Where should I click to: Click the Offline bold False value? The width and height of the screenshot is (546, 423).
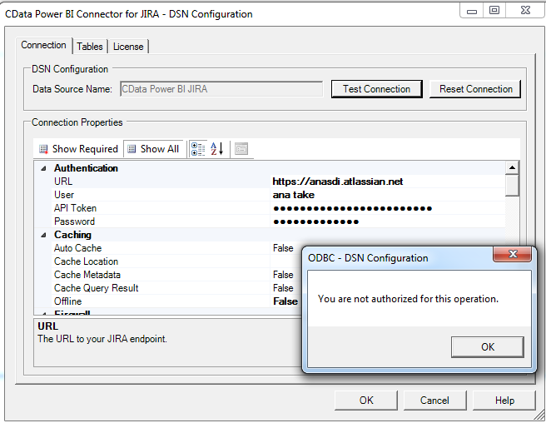[x=285, y=301]
